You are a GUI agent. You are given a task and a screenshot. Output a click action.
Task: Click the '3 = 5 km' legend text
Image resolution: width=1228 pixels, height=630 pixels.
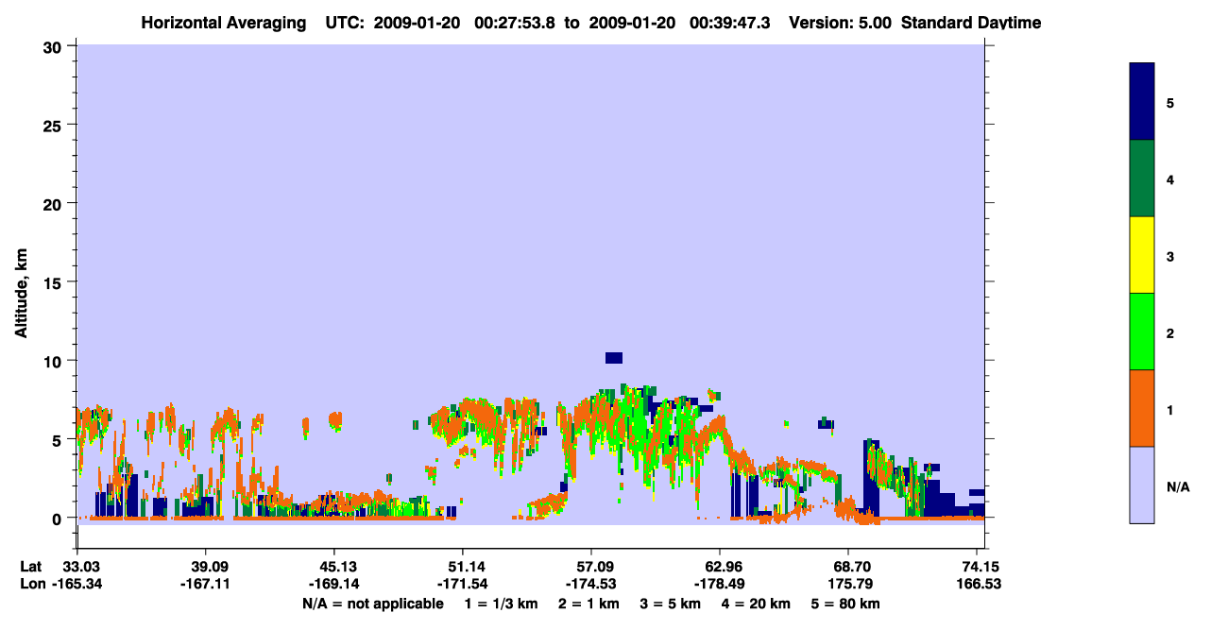pos(670,604)
